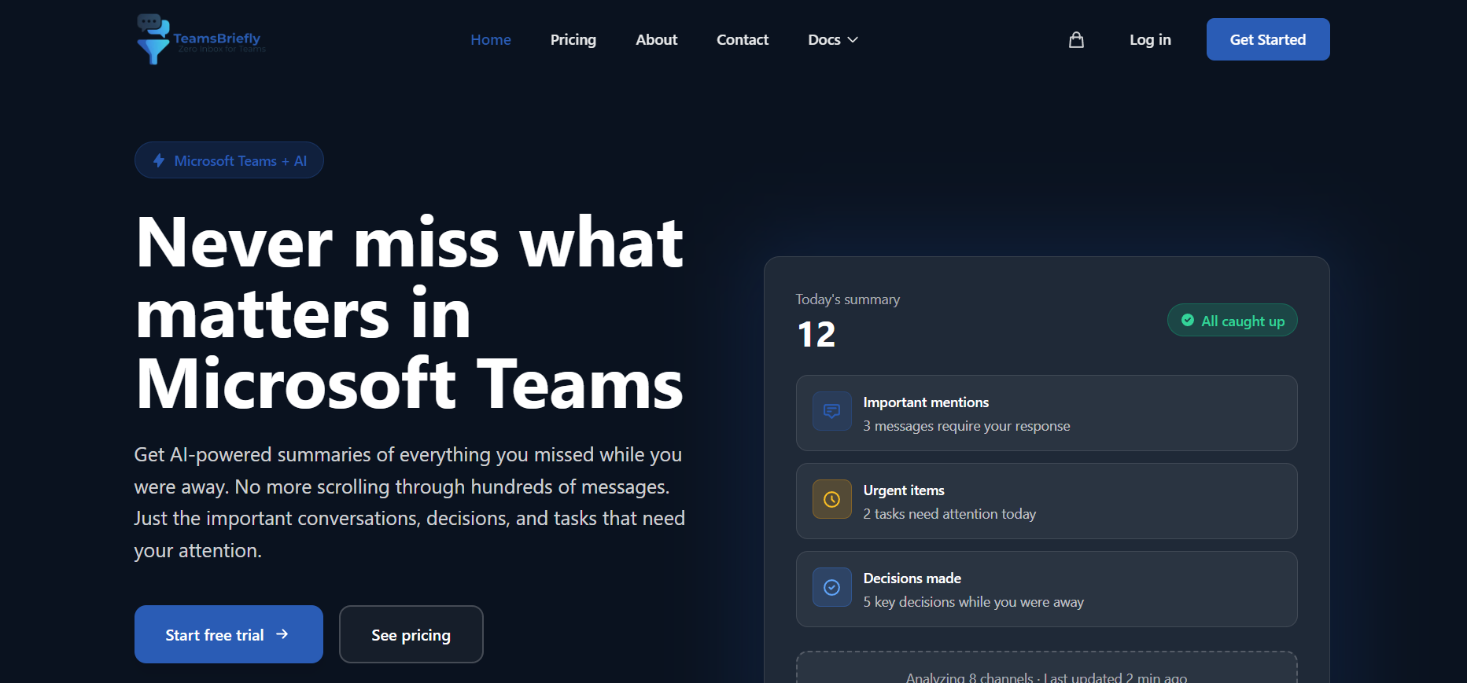The width and height of the screenshot is (1467, 683).
Task: Click the Get Started button
Action: pos(1268,39)
